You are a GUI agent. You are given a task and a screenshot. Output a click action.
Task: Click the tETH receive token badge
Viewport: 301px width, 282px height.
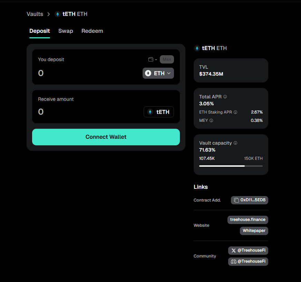point(159,112)
